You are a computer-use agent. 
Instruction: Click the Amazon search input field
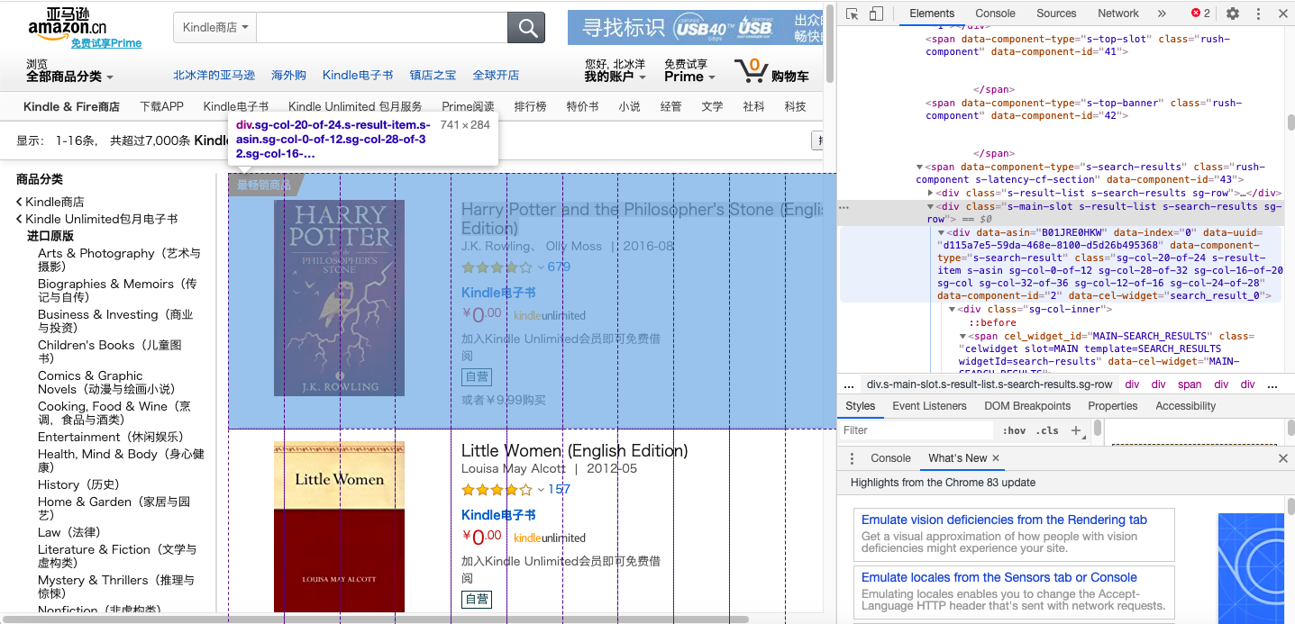coord(382,28)
